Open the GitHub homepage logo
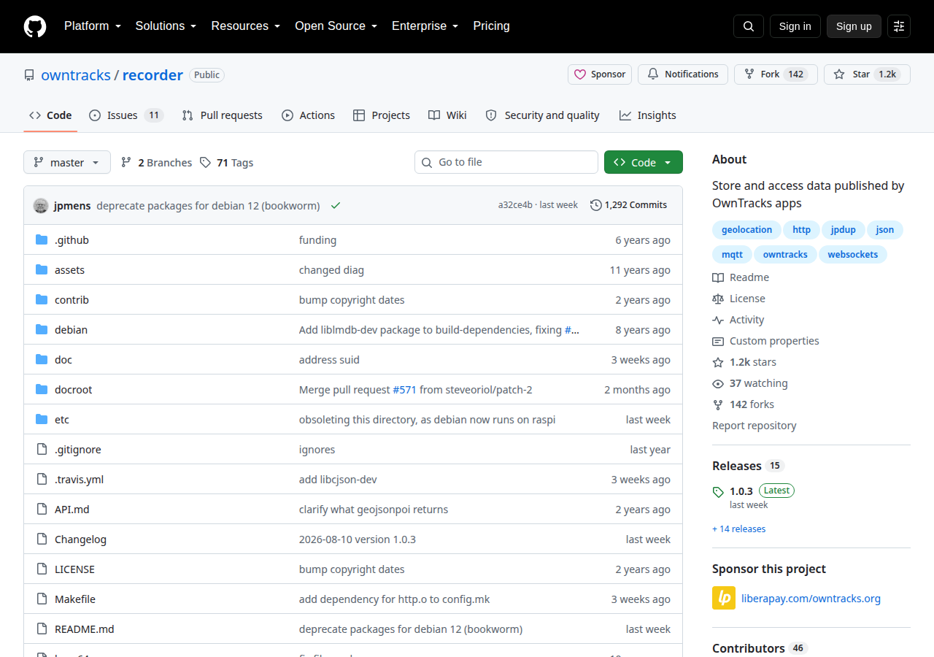Screen dimensions: 934x657 pyautogui.click(x=35, y=26)
